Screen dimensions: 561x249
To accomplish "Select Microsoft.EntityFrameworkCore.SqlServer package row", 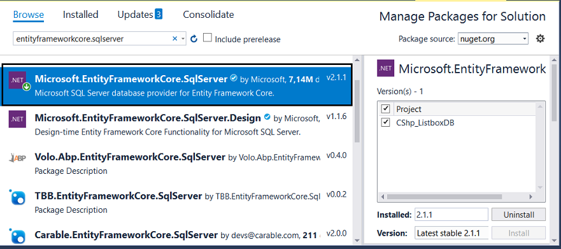I will [176, 85].
